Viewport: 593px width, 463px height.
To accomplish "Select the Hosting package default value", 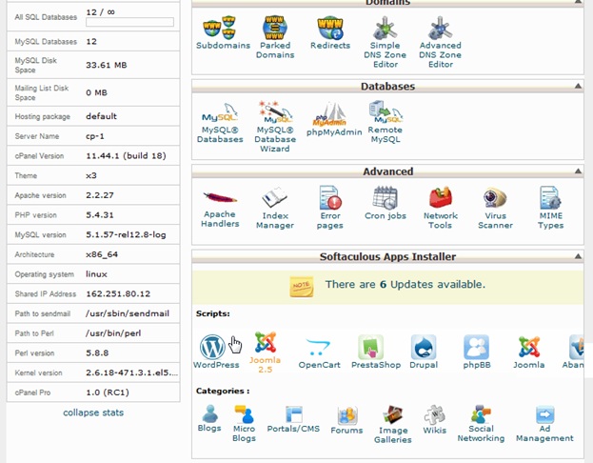I will (101, 116).
